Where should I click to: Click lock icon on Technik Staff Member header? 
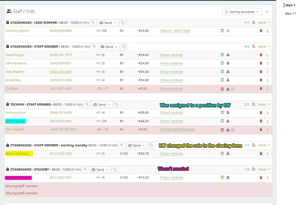(7, 104)
